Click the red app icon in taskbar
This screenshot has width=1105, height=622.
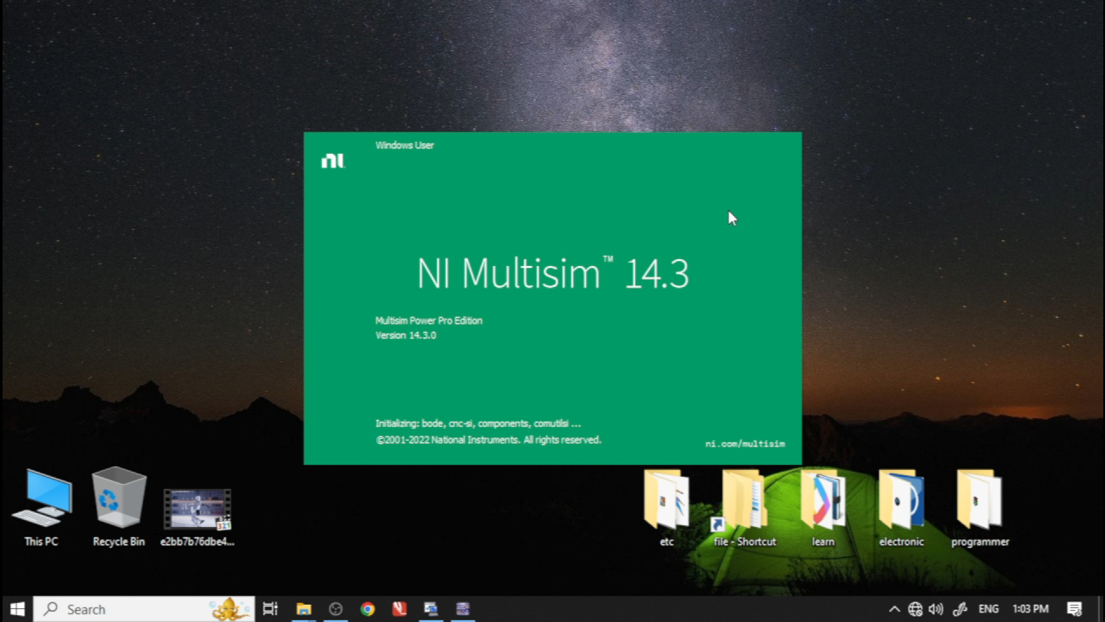(399, 609)
